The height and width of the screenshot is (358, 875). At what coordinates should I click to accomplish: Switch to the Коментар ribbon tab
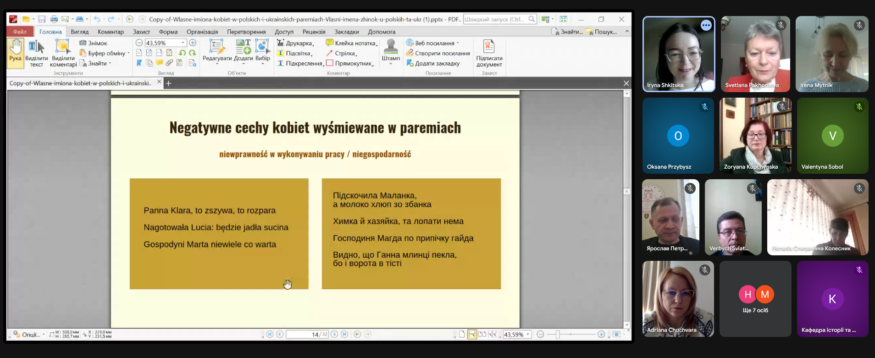coord(111,32)
